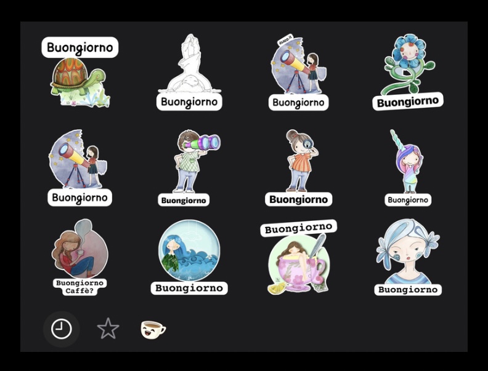
Task: Click the tilted Buongiorno label above the teacup
Action: 299,228
